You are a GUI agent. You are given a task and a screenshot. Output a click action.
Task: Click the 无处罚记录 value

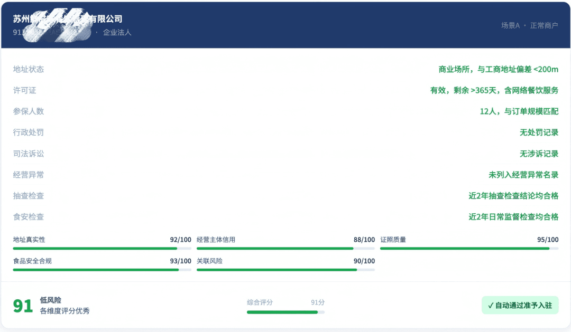pos(539,132)
